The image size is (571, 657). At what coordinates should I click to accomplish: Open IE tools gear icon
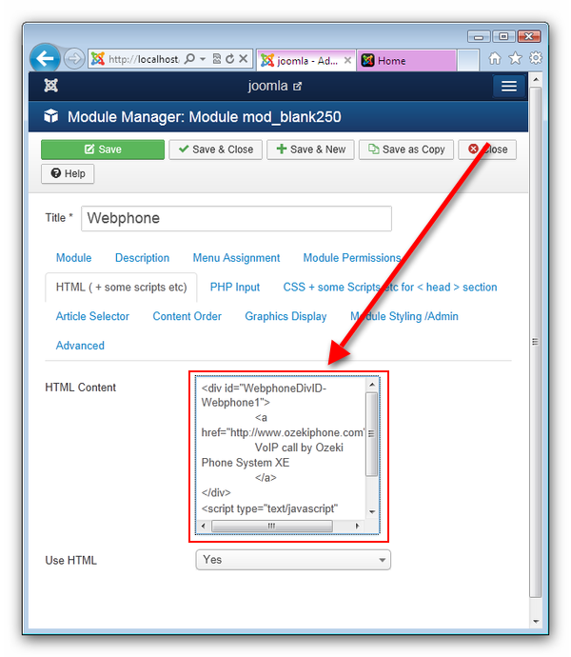pyautogui.click(x=536, y=59)
